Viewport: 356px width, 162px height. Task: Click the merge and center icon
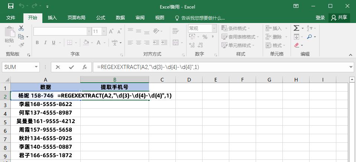[x=175, y=42]
